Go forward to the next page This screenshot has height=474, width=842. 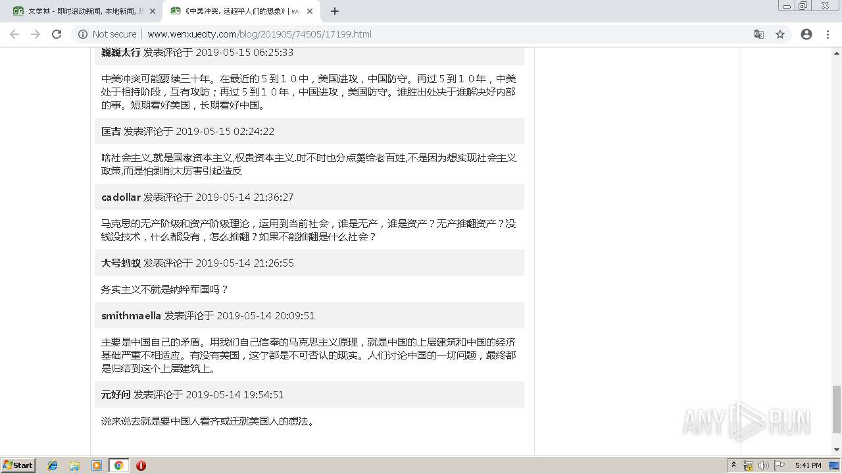36,34
